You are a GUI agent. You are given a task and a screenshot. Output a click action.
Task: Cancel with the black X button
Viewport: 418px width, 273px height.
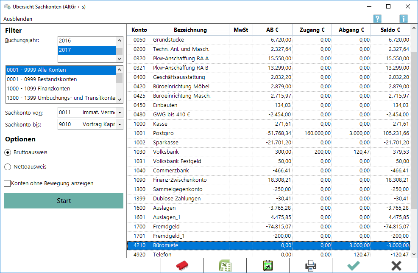(396, 265)
